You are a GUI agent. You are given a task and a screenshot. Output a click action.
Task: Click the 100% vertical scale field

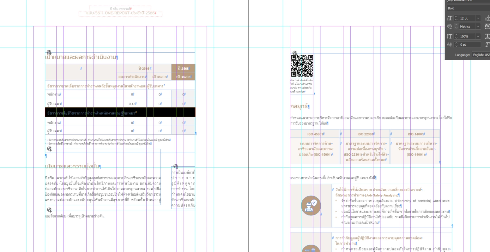tap(467, 36)
